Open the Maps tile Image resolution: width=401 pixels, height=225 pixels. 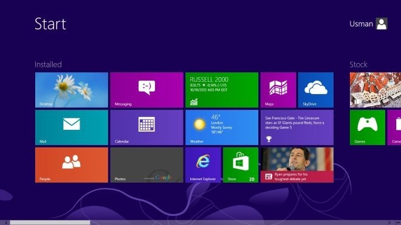pyautogui.click(x=278, y=90)
